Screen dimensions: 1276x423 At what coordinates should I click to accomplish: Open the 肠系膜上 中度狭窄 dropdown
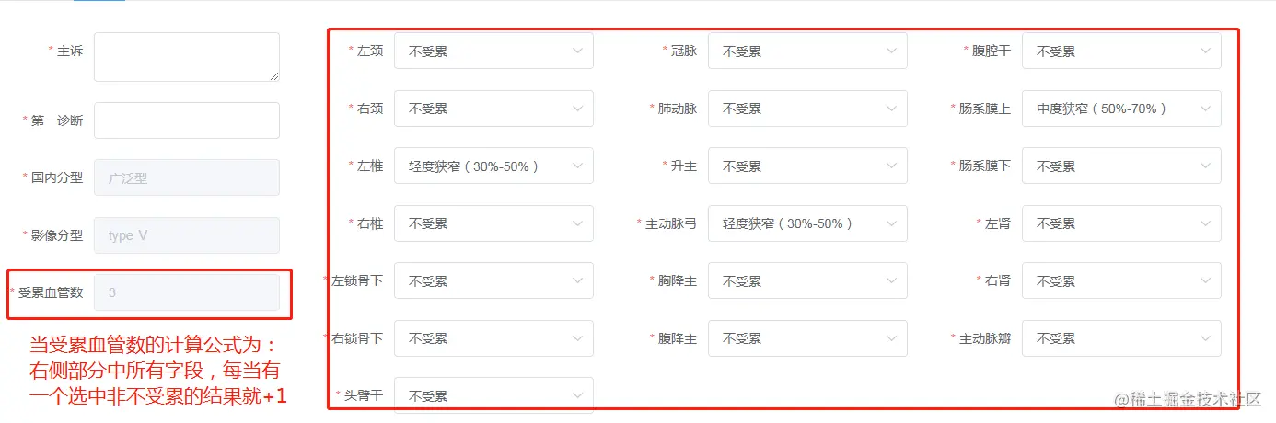click(1121, 109)
